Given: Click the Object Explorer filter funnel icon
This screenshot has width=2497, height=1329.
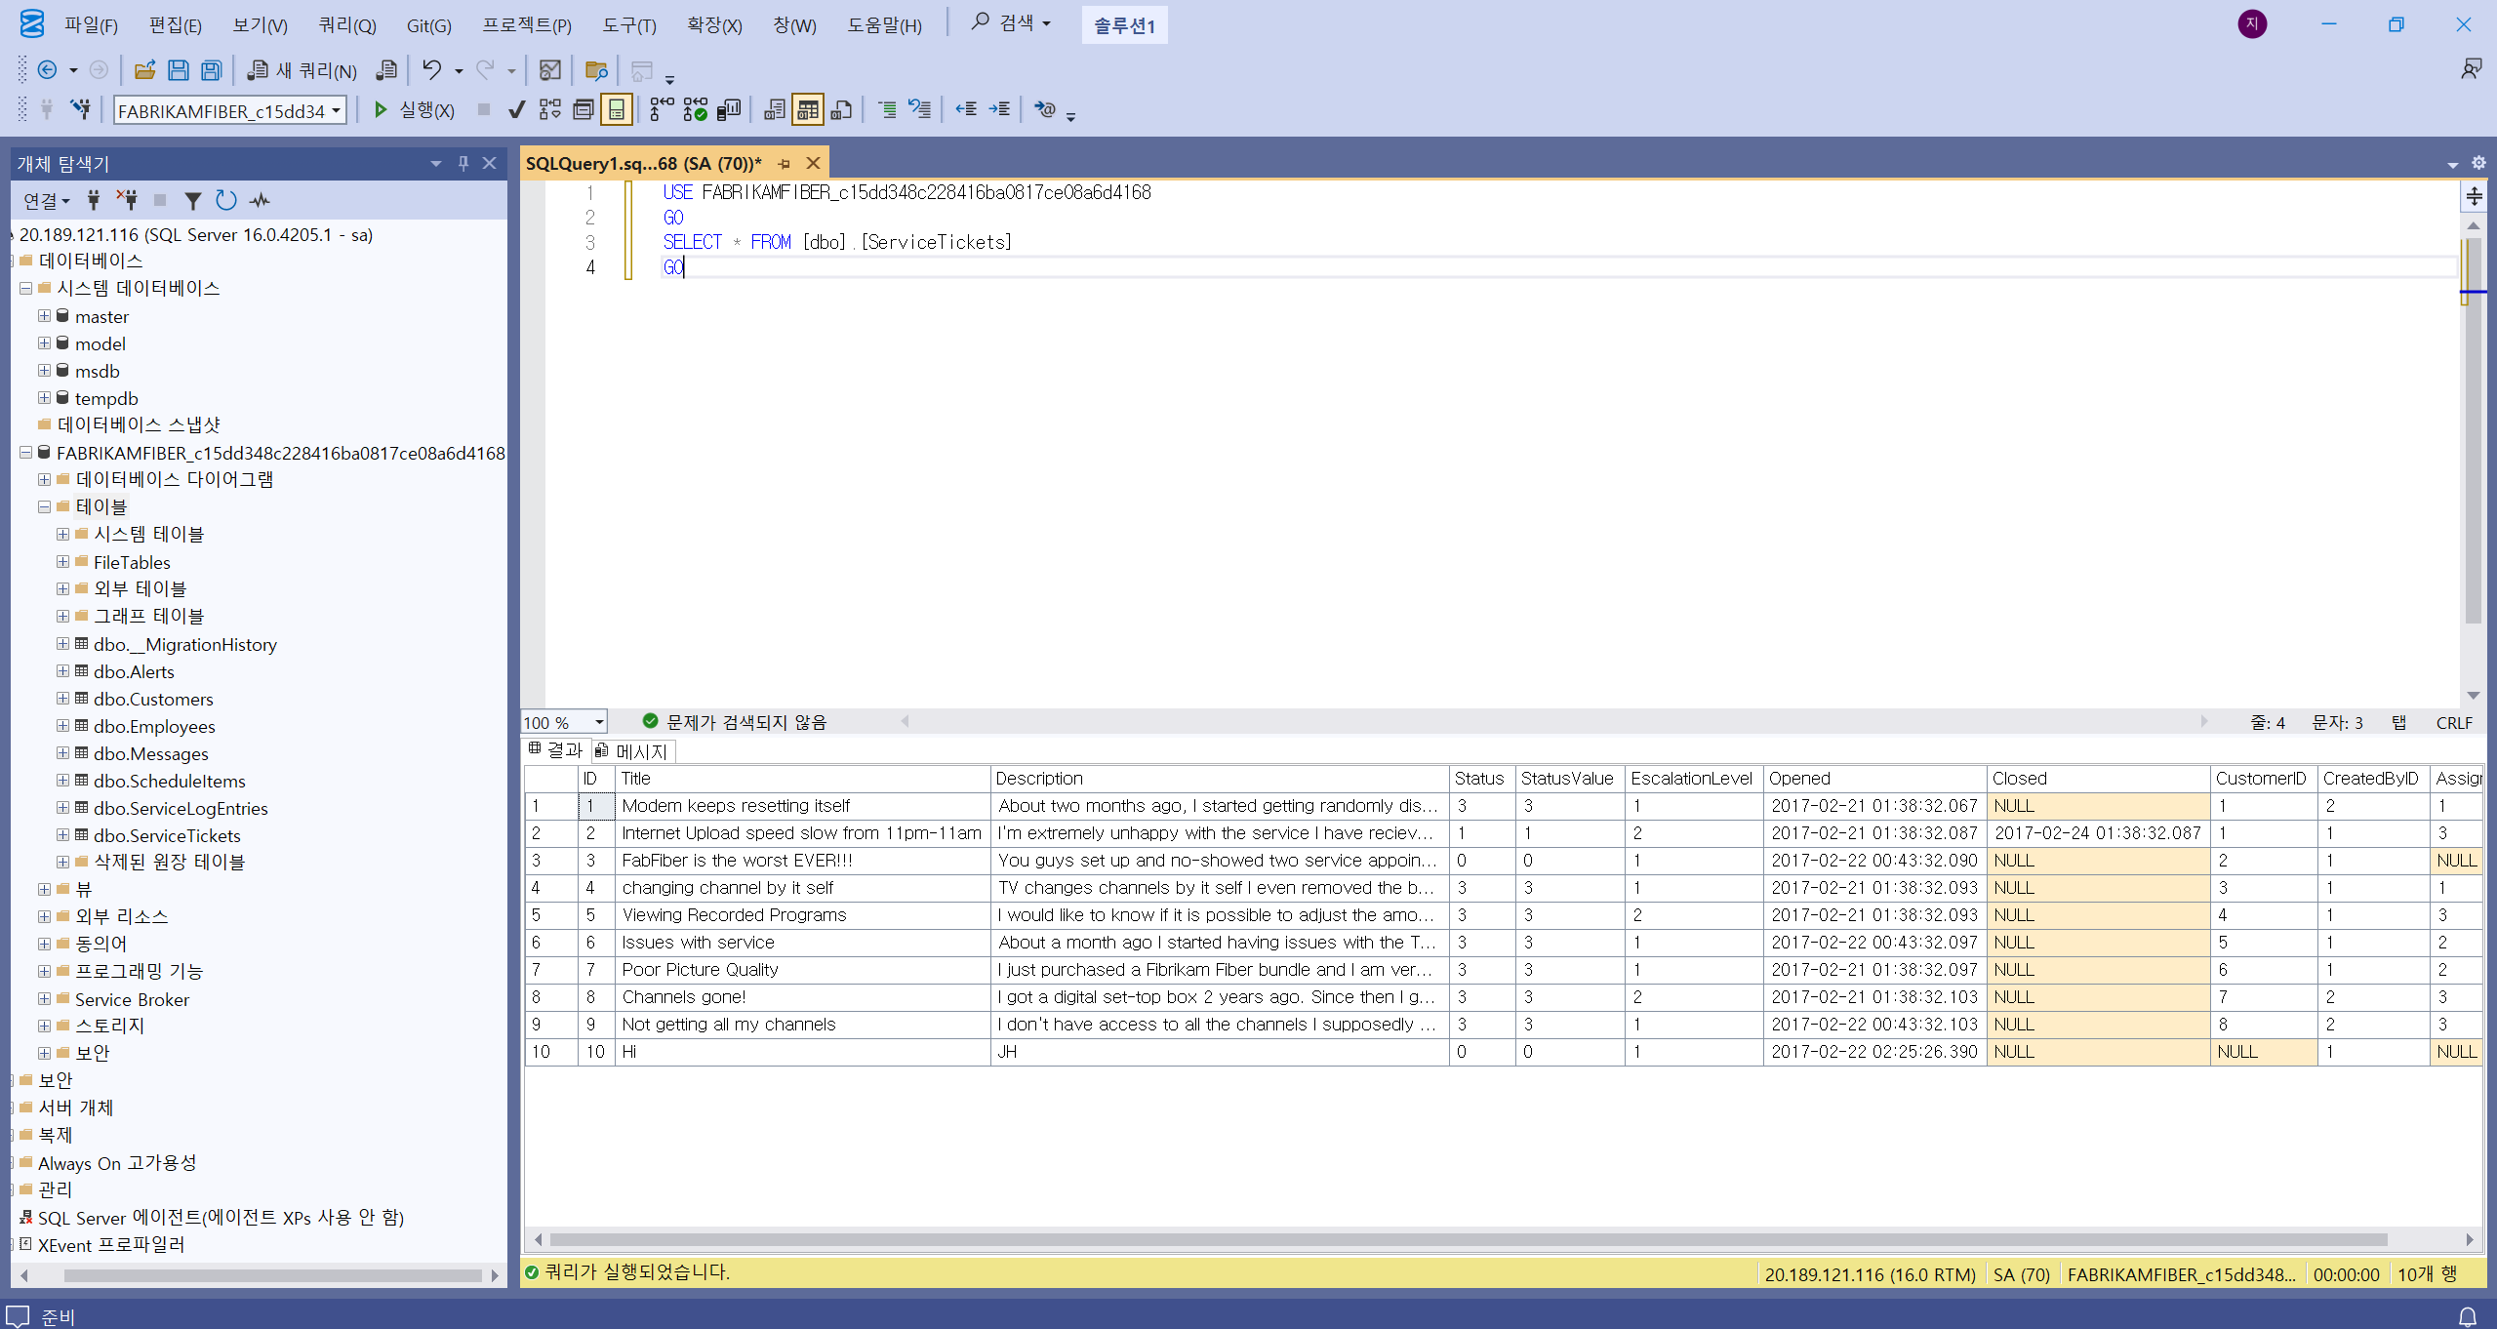Looking at the screenshot, I should 193,201.
